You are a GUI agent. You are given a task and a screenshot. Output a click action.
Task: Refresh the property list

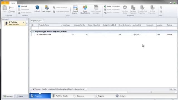pyautogui.click(x=37, y=9)
